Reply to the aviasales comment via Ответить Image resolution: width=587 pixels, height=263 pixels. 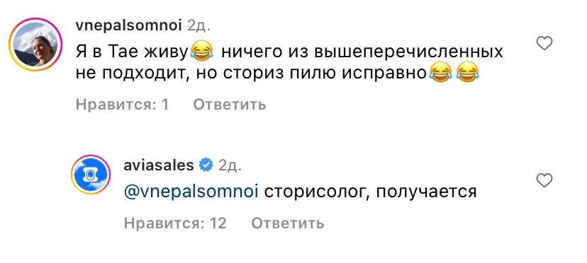288,223
